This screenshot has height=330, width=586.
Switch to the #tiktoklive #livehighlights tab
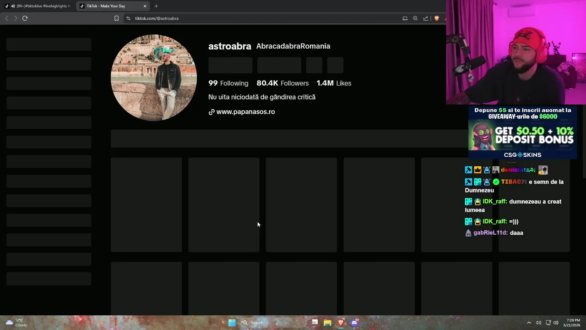click(38, 6)
